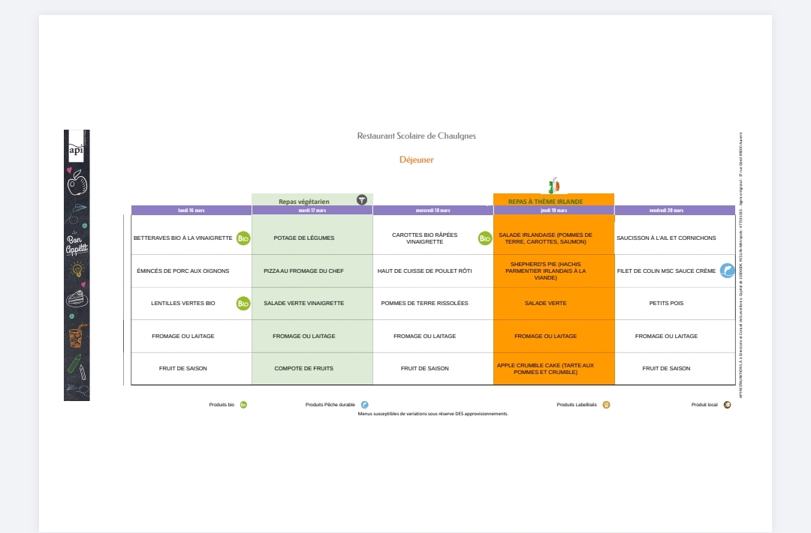Viewport: 811px width, 533px height.
Task: Click the api logo in the sidebar
Action: coord(76,150)
